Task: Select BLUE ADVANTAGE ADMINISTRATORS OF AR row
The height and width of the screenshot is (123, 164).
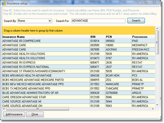Action: 78,93
